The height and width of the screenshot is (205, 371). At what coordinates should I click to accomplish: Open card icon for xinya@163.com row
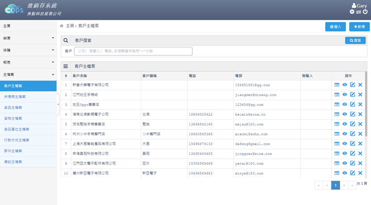(x=337, y=173)
